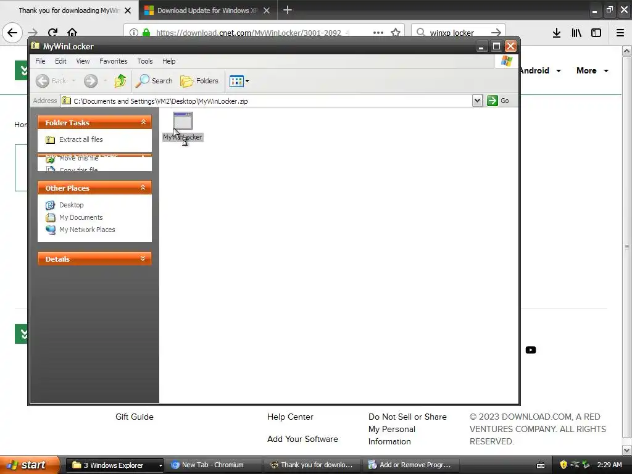The width and height of the screenshot is (632, 474).
Task: Switch to Add or Remove Programs taskbar item
Action: [410, 465]
